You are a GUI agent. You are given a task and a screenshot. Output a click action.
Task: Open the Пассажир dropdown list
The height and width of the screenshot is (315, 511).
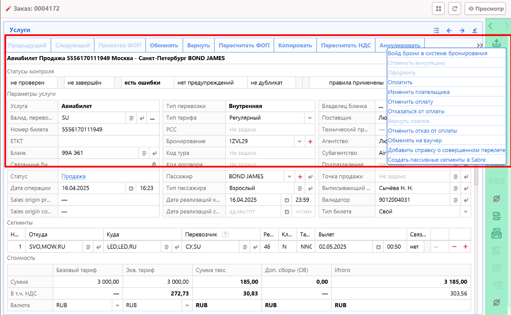pos(289,177)
